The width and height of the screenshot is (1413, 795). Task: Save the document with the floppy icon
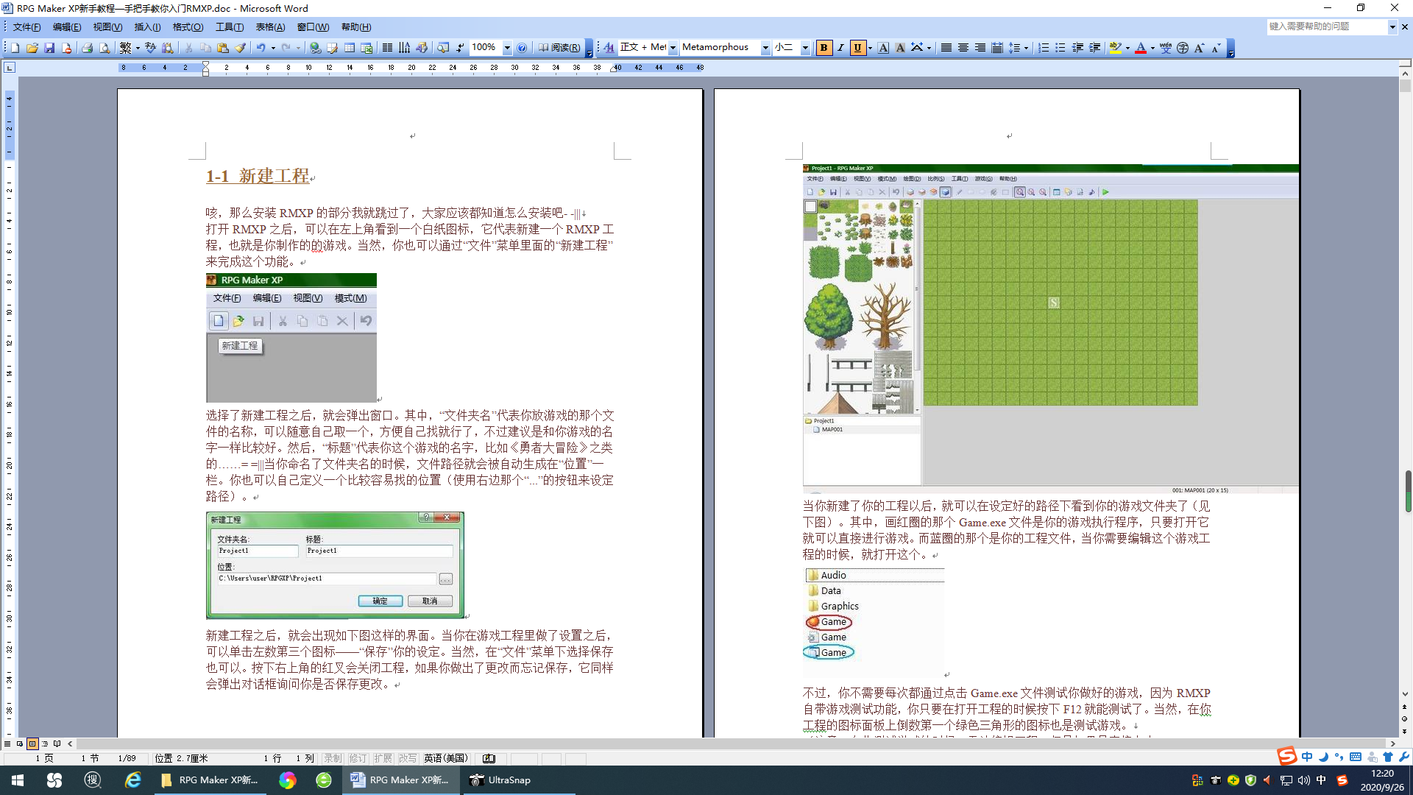pyautogui.click(x=49, y=48)
